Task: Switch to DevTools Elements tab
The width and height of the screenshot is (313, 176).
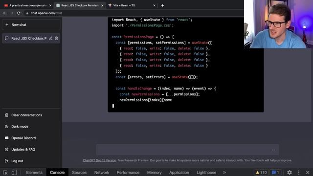Action: (x=34, y=173)
